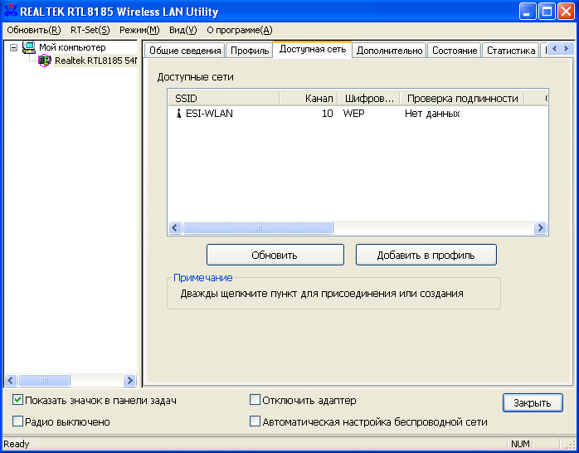Click channel value 10 in network list

pos(327,114)
